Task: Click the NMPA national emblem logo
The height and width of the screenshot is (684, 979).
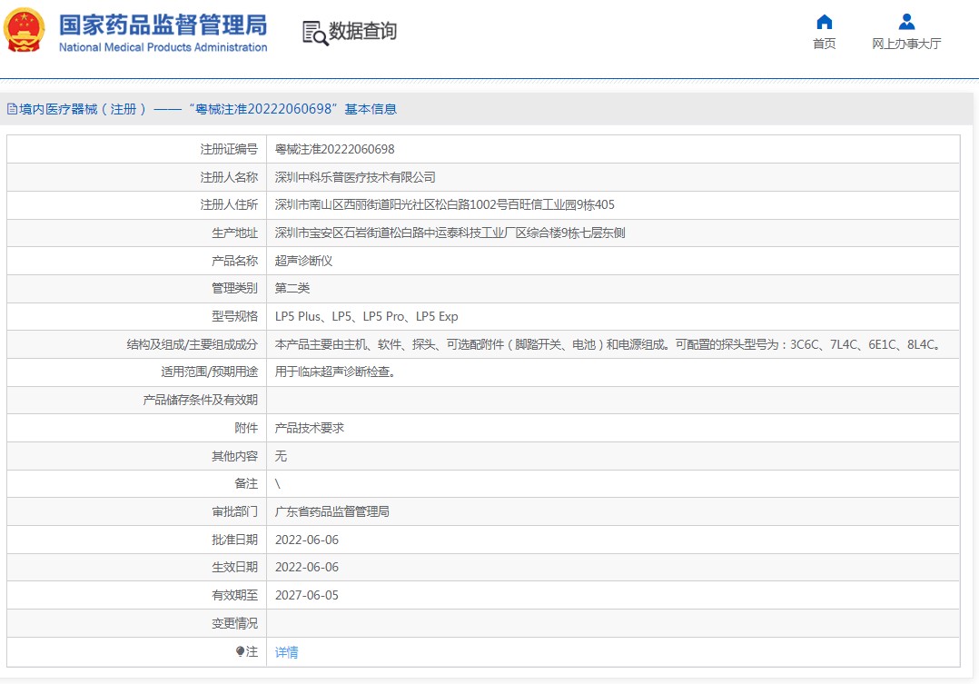Action: coord(25,28)
